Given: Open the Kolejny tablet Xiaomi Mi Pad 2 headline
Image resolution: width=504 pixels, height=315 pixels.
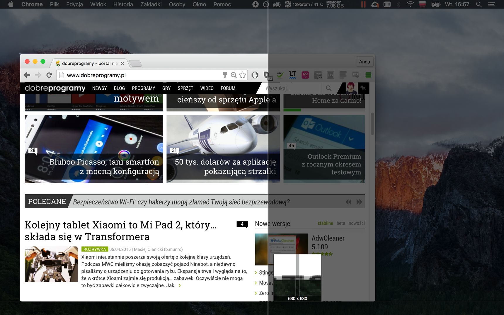Looking at the screenshot, I should coord(121,231).
